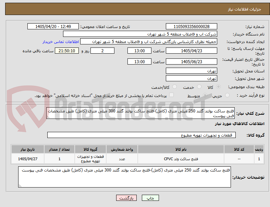This screenshot has height=207, width=270.
Task: Click the announcement date field 1405/04/20 - 12:49
Action: pos(53,27)
